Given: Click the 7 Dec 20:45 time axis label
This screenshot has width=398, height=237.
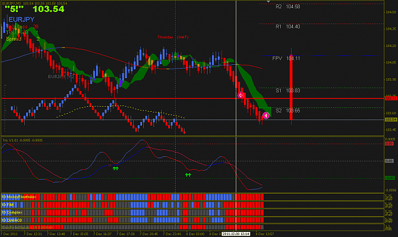Looking at the screenshot, I should 149,234.
